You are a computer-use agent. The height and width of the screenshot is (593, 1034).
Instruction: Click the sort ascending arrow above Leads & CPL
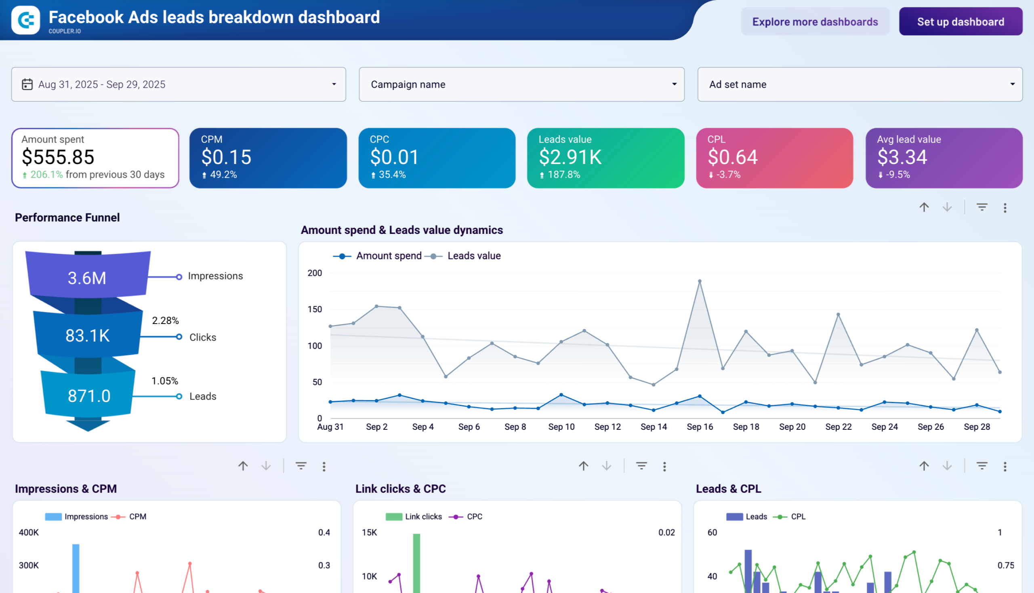pos(925,465)
